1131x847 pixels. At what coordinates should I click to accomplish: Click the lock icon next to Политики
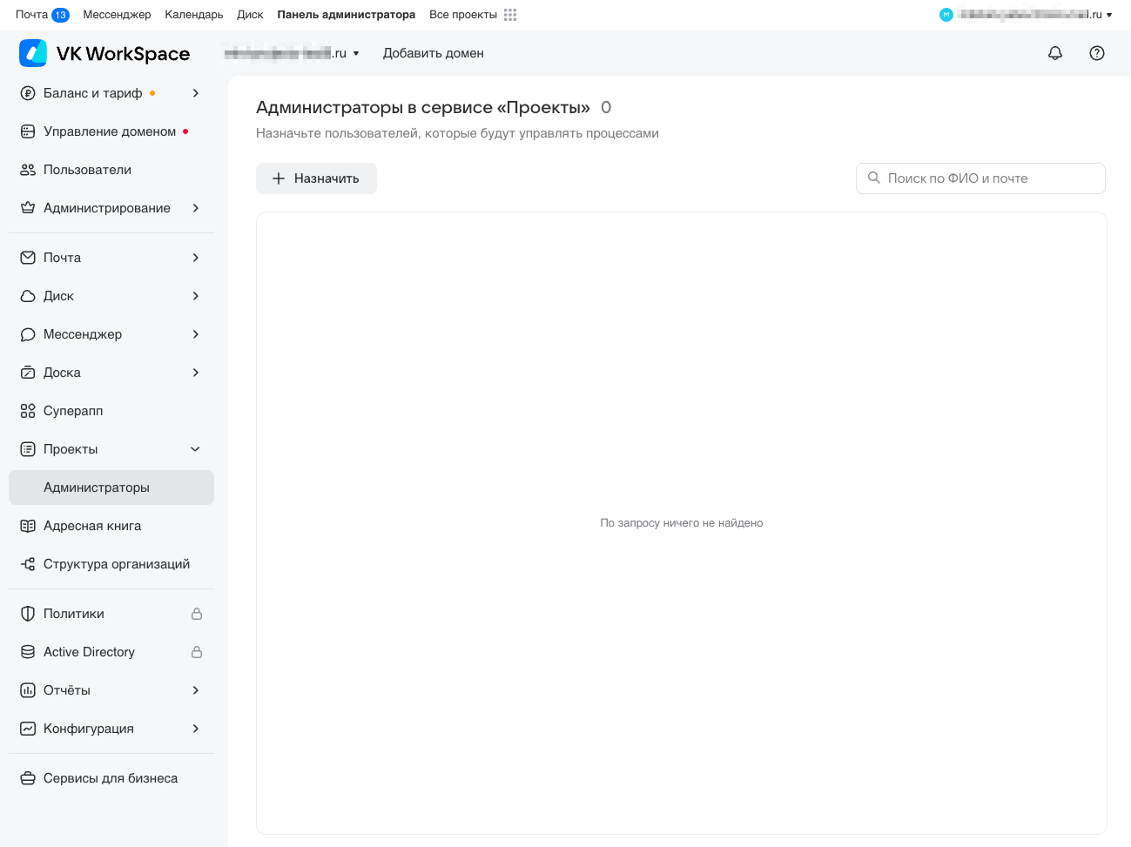[197, 614]
